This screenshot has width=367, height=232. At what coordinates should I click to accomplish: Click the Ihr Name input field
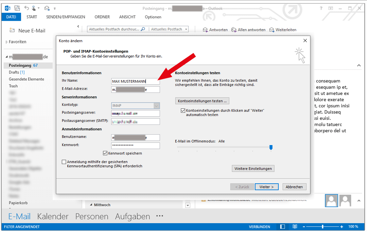pos(135,81)
